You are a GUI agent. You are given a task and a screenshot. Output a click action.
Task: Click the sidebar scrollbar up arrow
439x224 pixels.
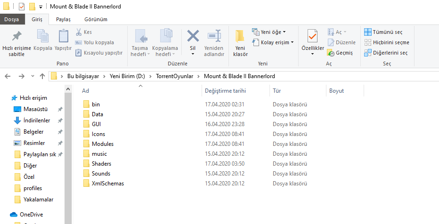68,89
